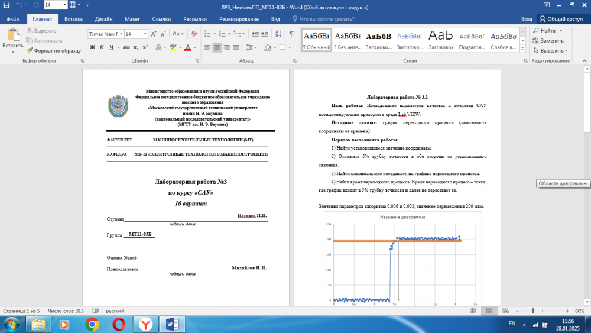591x333 pixels.
Task: Open the Вставка ribbon tab
Action: point(73,19)
